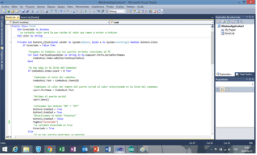Click the Open File folder icon
The width and height of the screenshot is (257, 155).
13,11
